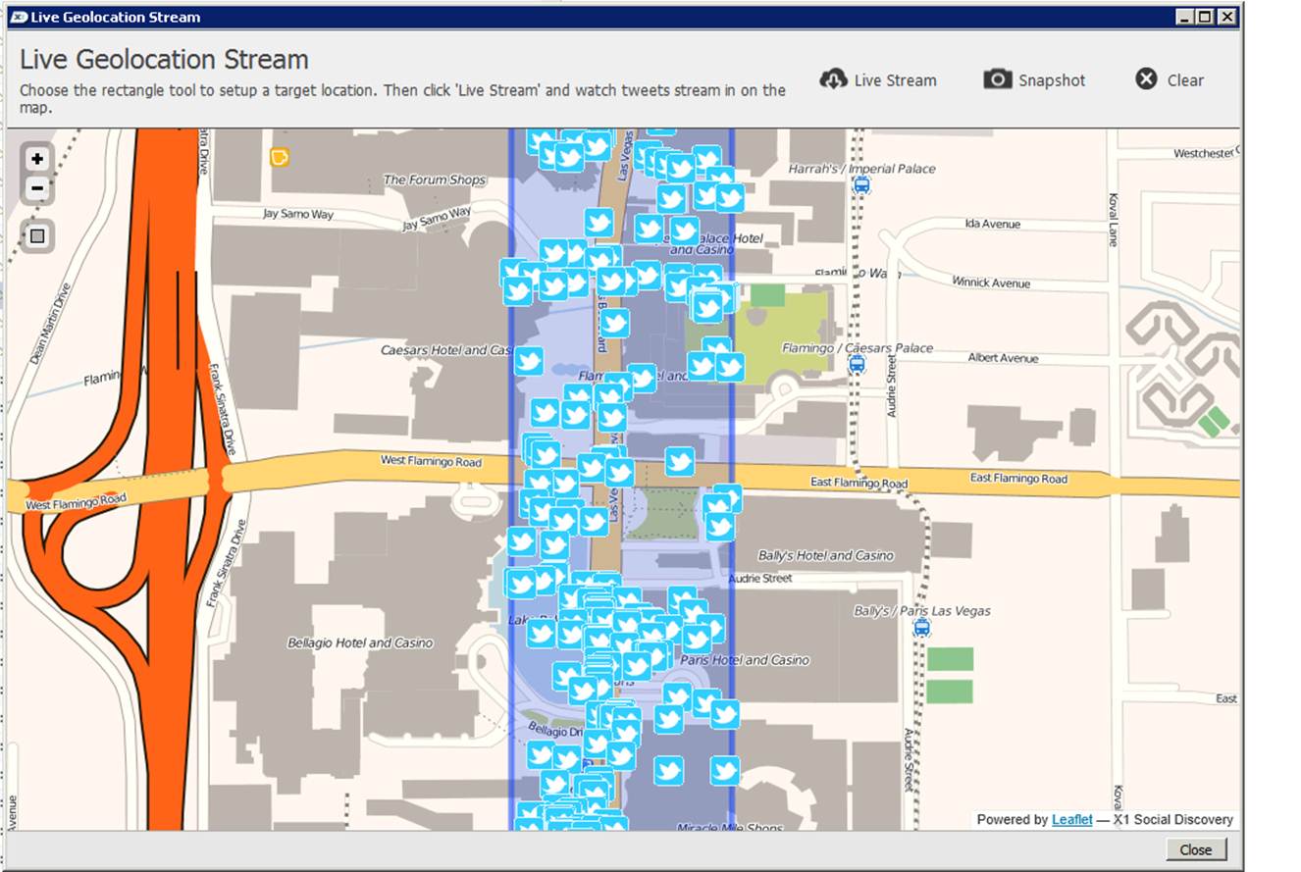This screenshot has height=872, width=1301.
Task: Click the bus stop icon at Flamingo / Caesars Palace
Action: pyautogui.click(x=857, y=364)
